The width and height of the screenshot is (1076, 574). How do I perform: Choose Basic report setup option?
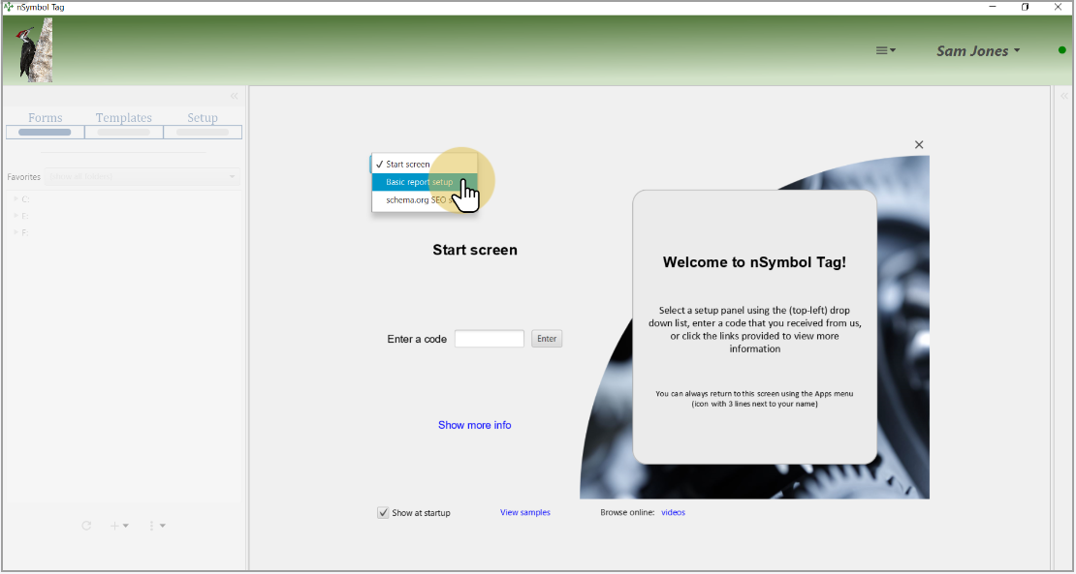pos(424,182)
